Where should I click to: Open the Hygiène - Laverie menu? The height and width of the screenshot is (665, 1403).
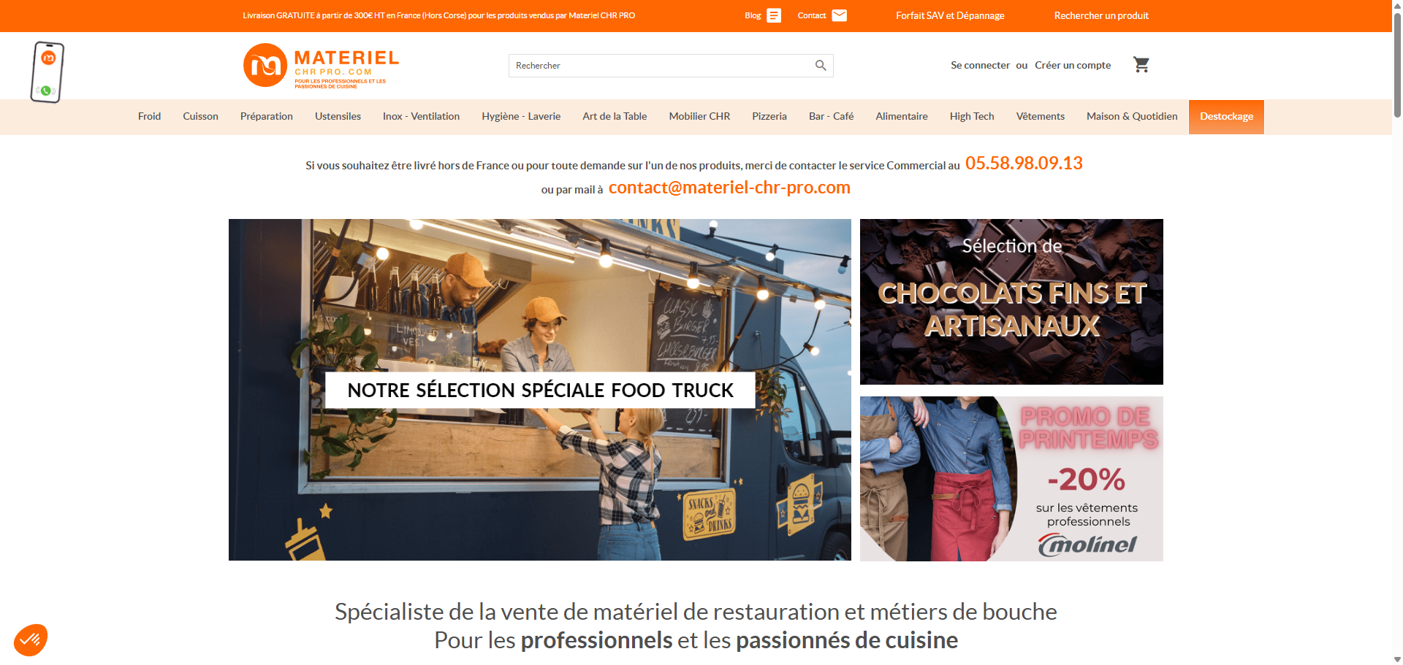521,117
